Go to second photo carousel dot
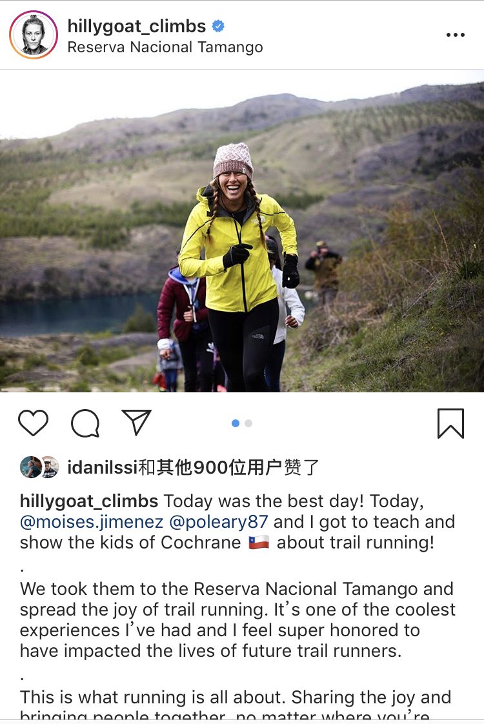484x724 pixels. point(248,423)
